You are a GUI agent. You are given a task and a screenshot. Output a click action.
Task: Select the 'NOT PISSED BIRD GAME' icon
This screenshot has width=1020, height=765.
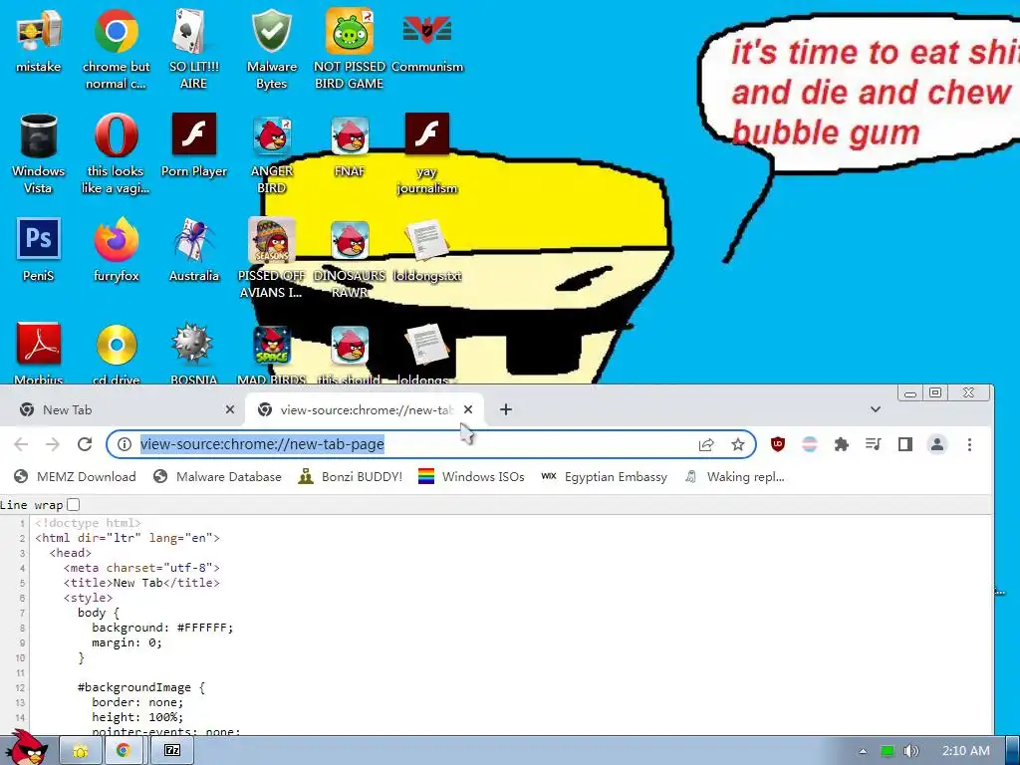(x=350, y=49)
